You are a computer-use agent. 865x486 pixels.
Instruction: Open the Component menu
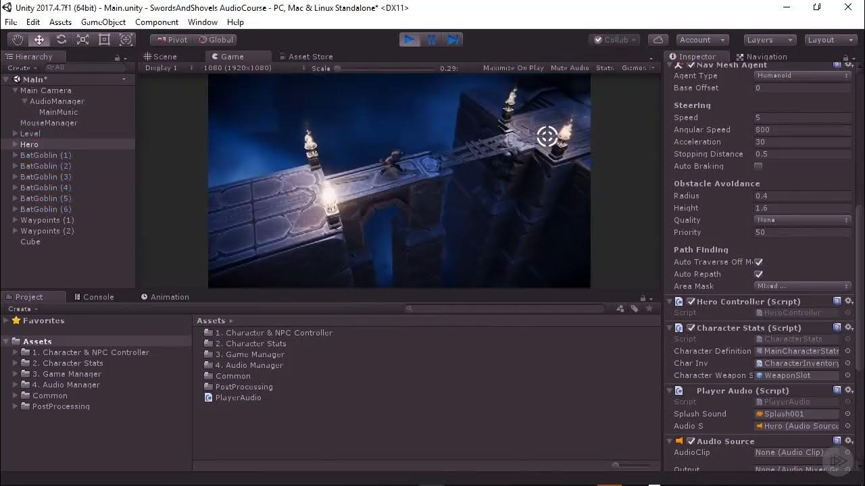[157, 22]
